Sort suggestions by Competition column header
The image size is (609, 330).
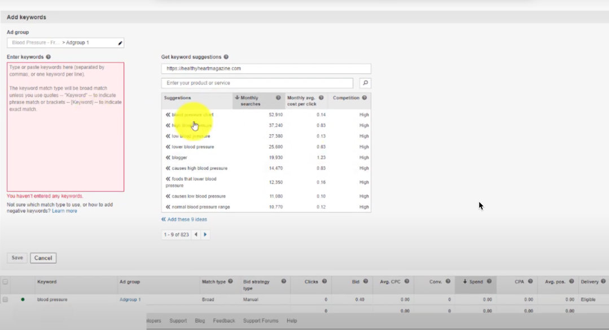point(346,98)
